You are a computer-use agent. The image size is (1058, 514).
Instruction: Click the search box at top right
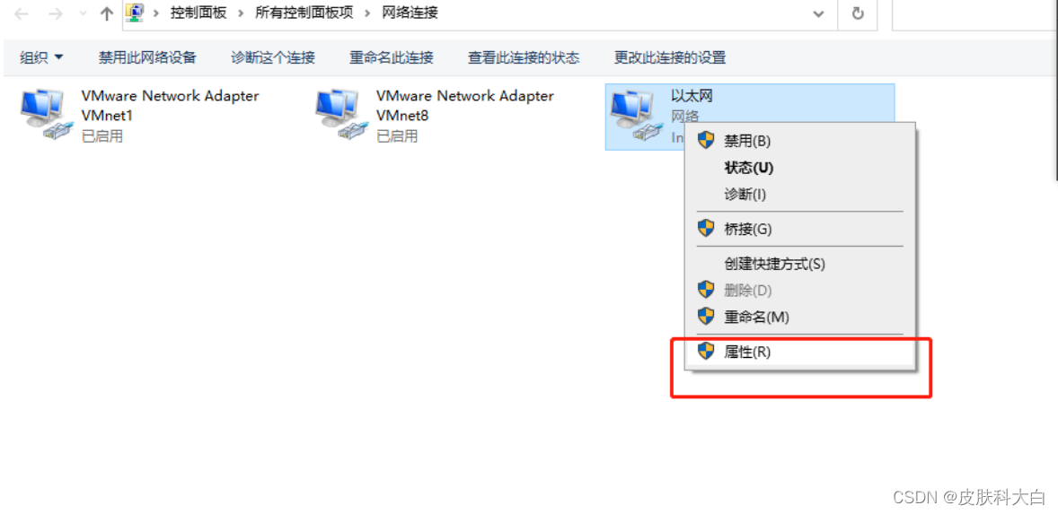pyautogui.click(x=974, y=13)
